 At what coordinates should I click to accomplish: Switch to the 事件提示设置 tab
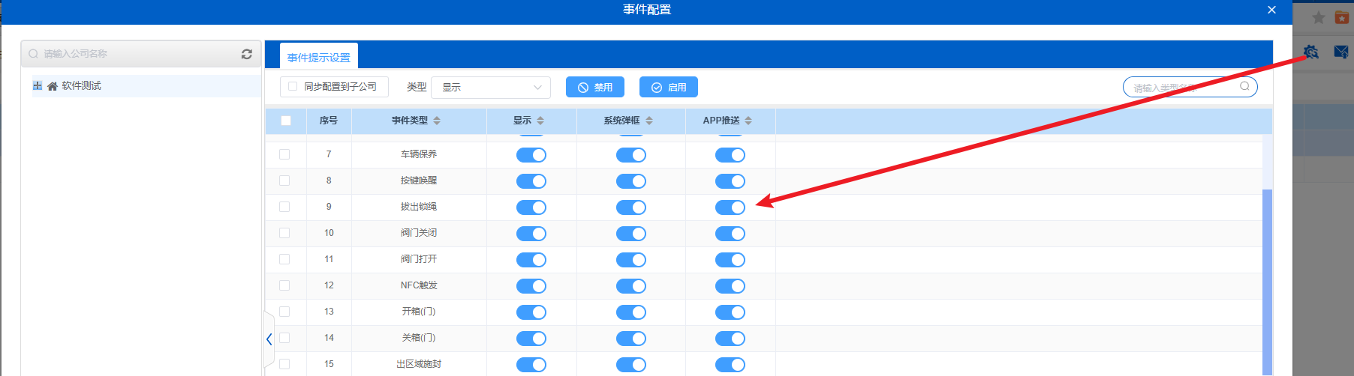point(319,57)
